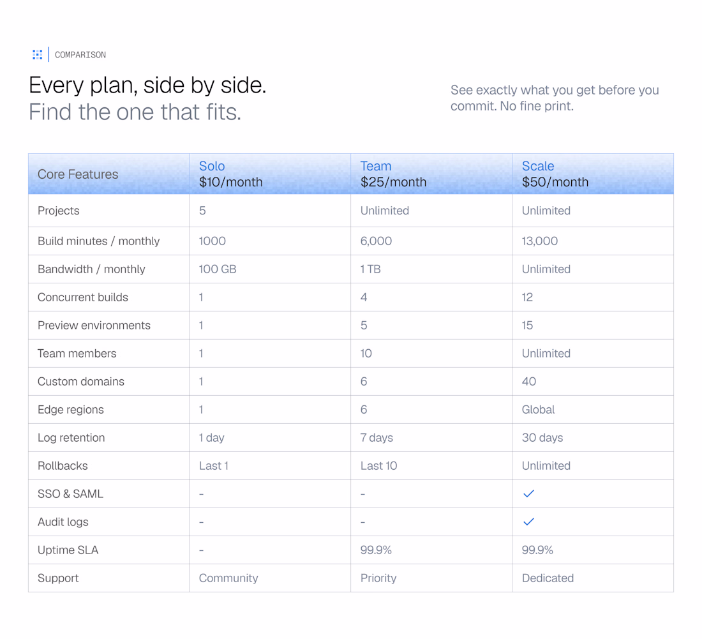702x639 pixels.
Task: Click the Support row Dedicated value
Action: pyautogui.click(x=548, y=578)
